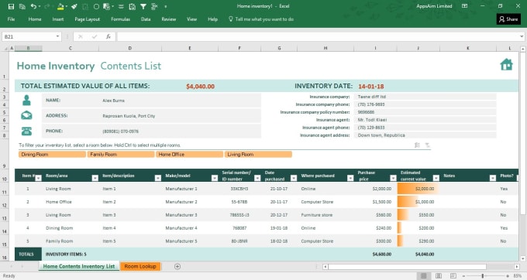Open the Estimated current value filter dropdown
527x280 pixels.
436,178
